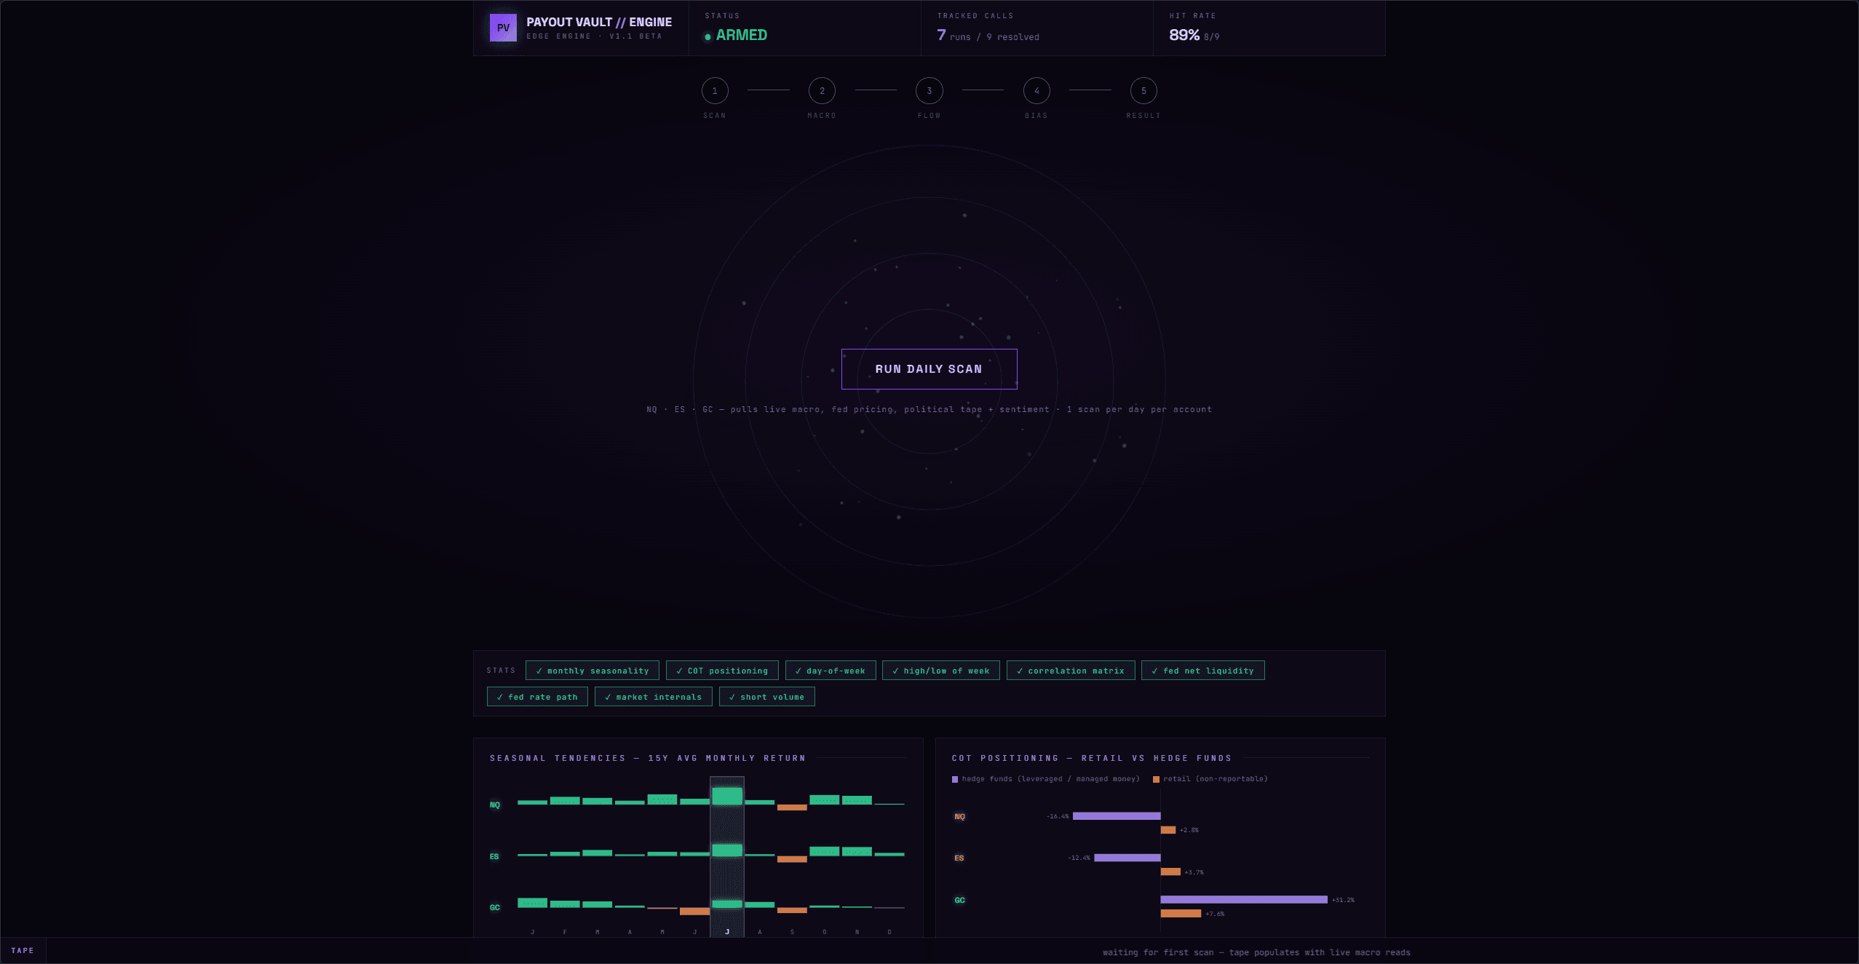Select step 5 RESULT circle
The height and width of the screenshot is (964, 1859).
1143,91
